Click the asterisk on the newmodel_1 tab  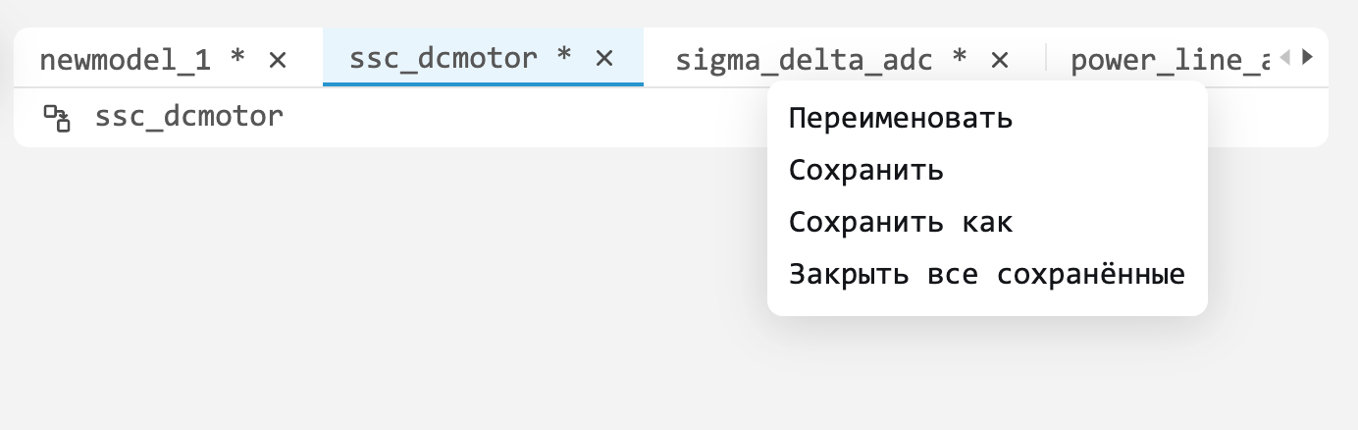[237, 58]
